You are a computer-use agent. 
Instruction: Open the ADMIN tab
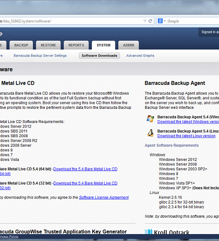click(129, 45)
